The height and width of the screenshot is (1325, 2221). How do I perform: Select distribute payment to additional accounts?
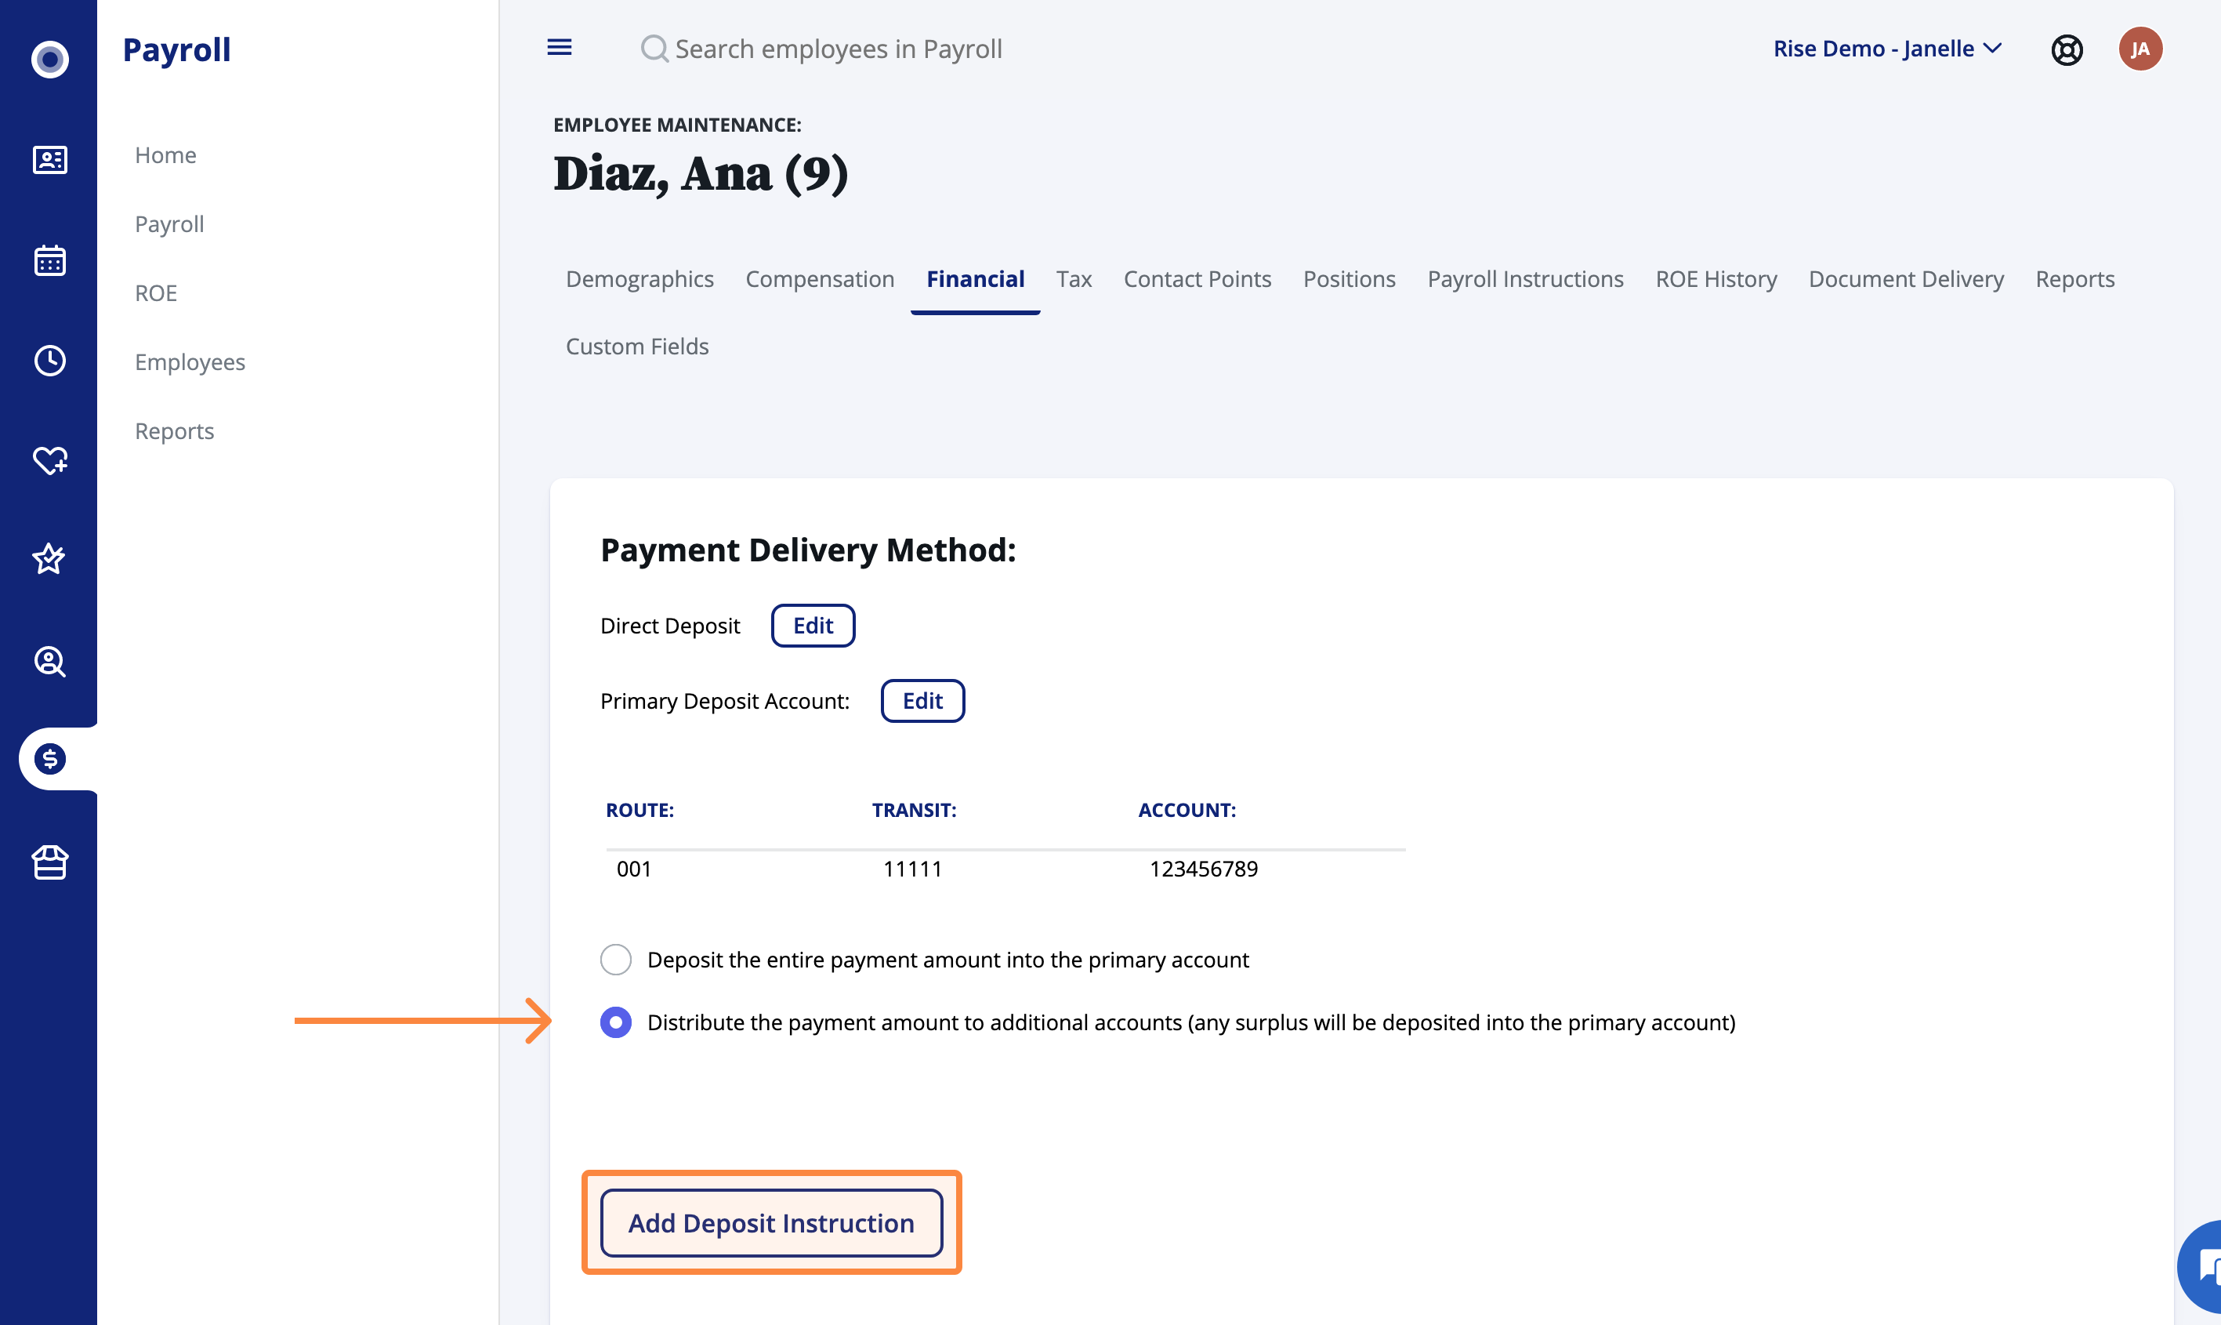[616, 1022]
